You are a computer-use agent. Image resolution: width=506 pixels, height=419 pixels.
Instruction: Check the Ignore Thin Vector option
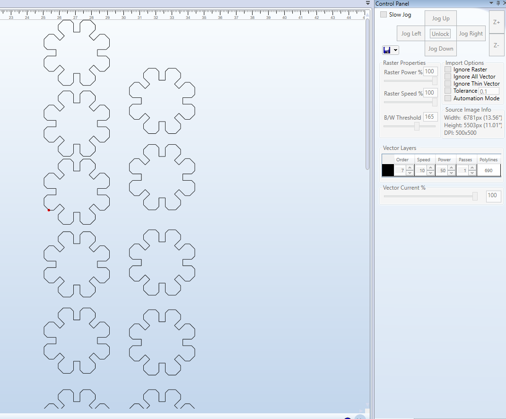(x=448, y=84)
